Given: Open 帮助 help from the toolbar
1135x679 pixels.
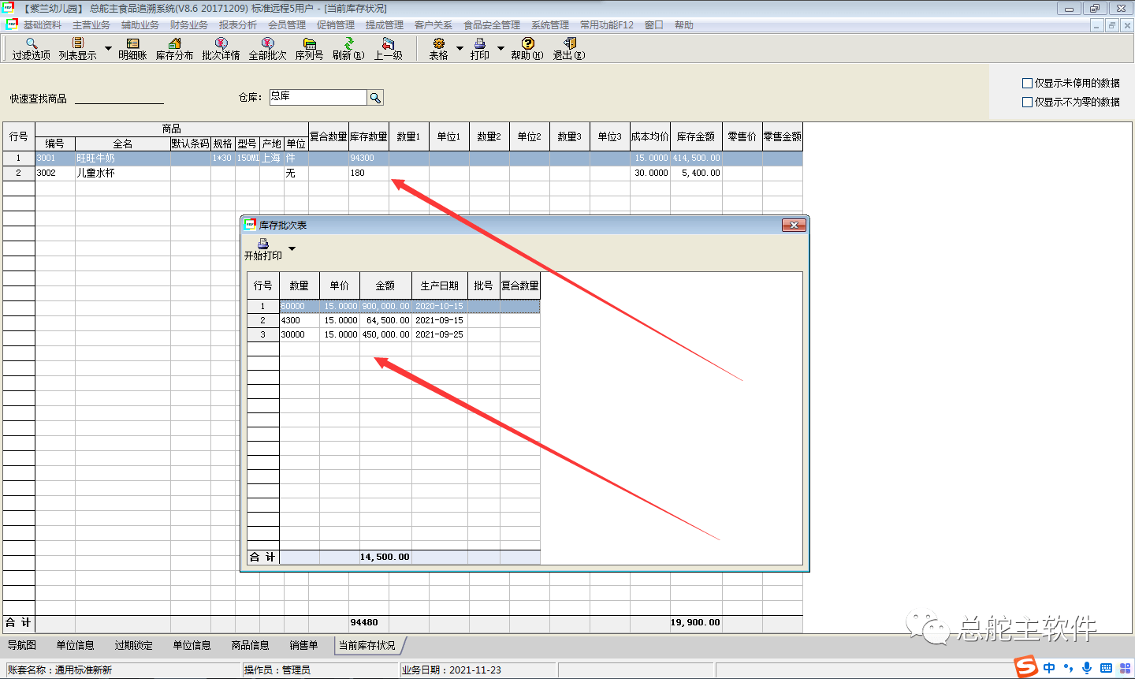Looking at the screenshot, I should 527,49.
